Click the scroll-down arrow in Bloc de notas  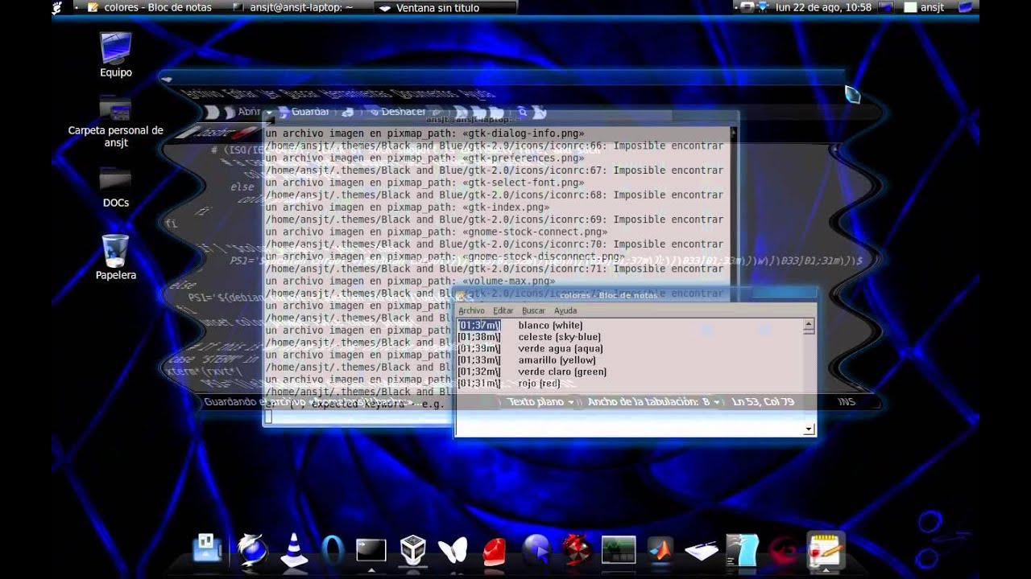[809, 430]
